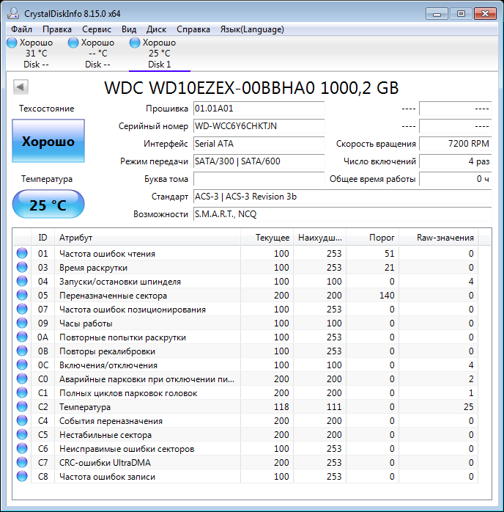
Task: Click status orb for 0A Повторные попытки раскрутки
Action: pyautogui.click(x=22, y=337)
